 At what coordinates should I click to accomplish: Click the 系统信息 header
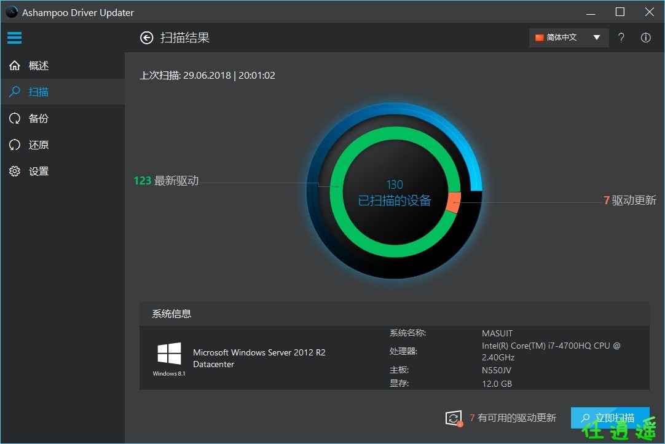[395, 314]
